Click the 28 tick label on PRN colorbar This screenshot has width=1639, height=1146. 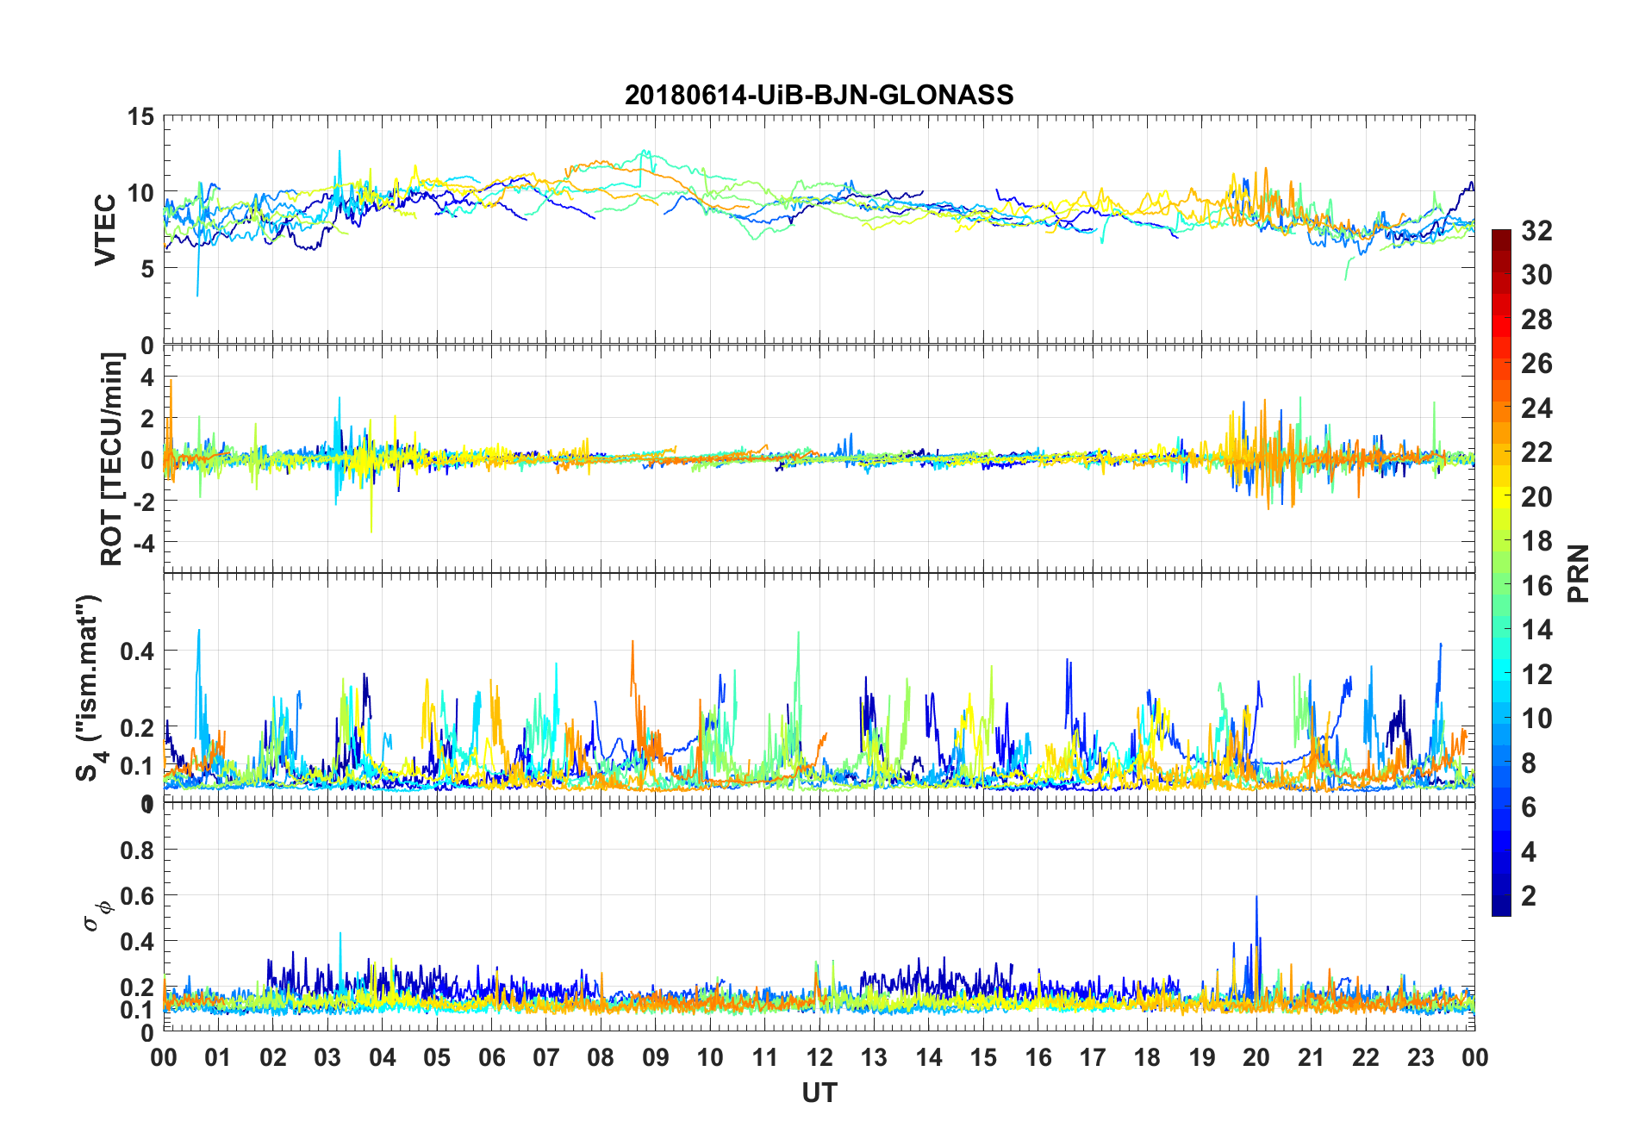(1536, 320)
